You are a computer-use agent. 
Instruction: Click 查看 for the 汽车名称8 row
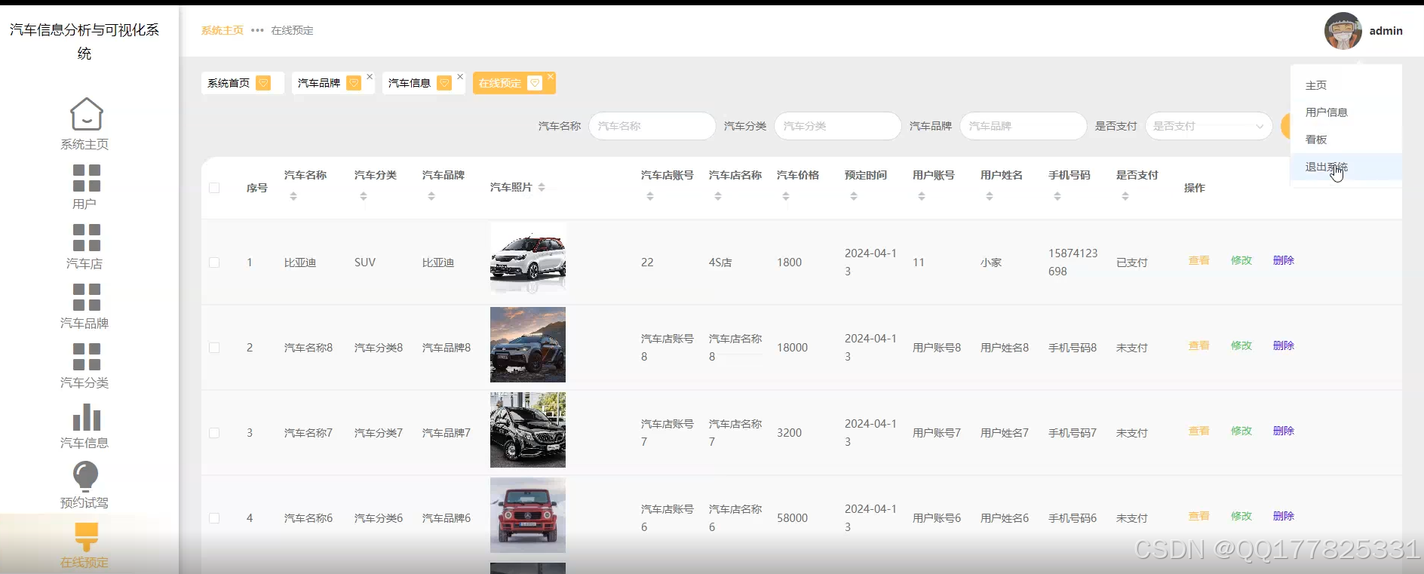coord(1199,345)
